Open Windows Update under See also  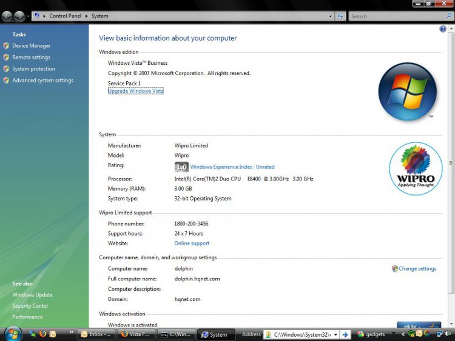(x=32, y=294)
